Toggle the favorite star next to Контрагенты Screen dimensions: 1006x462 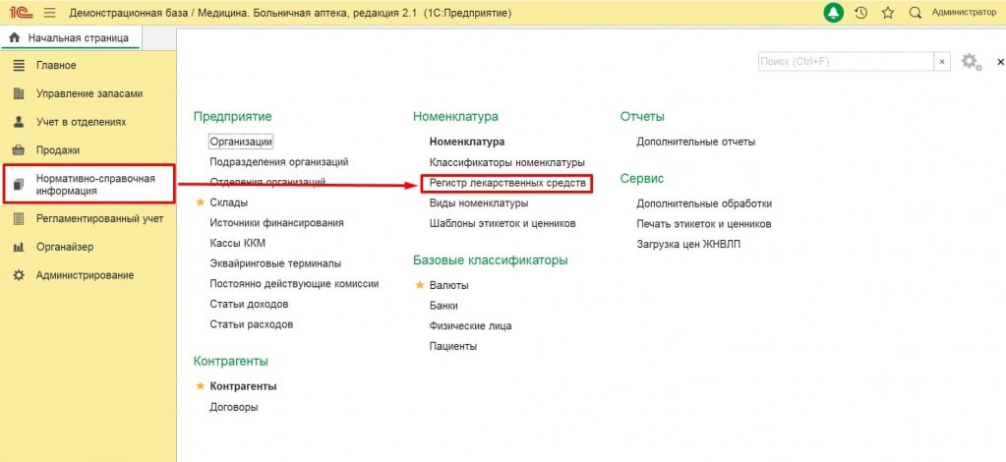click(200, 386)
